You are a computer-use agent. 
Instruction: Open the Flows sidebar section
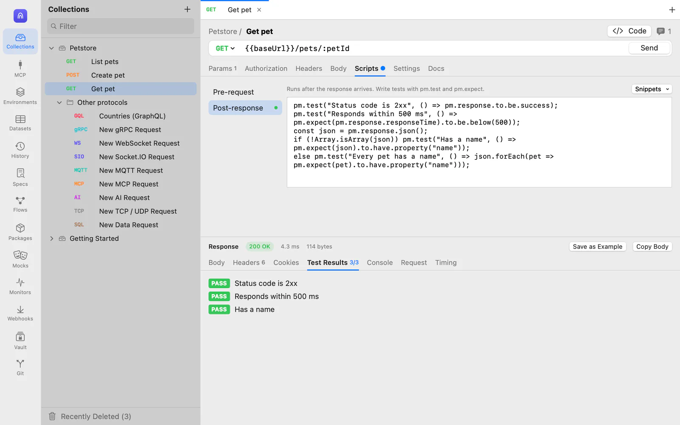(20, 204)
